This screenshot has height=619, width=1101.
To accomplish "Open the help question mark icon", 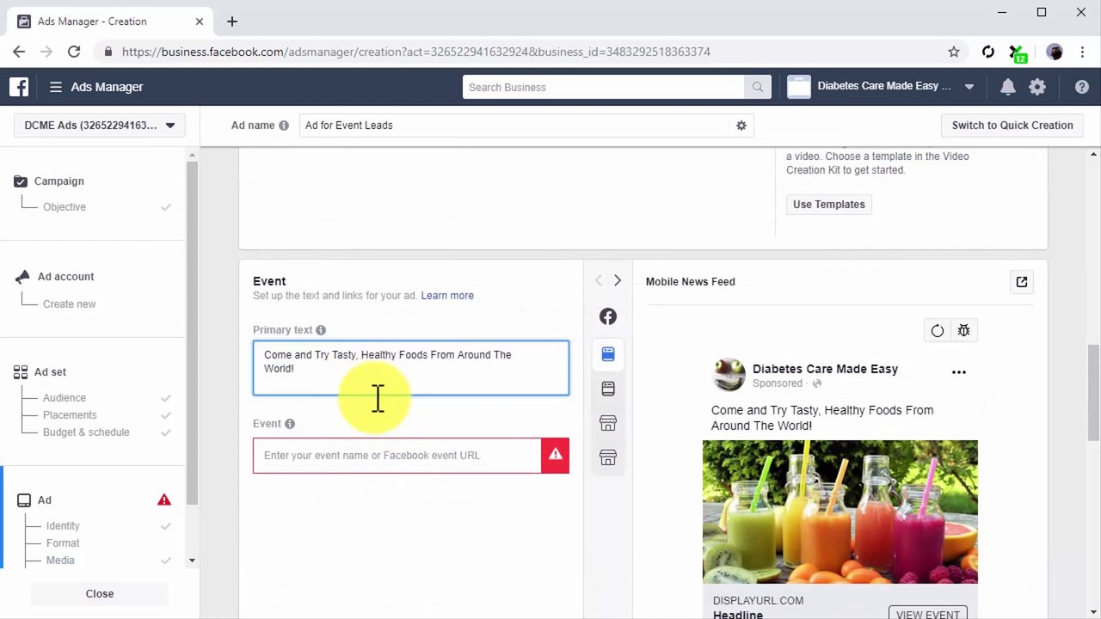I will click(1082, 87).
